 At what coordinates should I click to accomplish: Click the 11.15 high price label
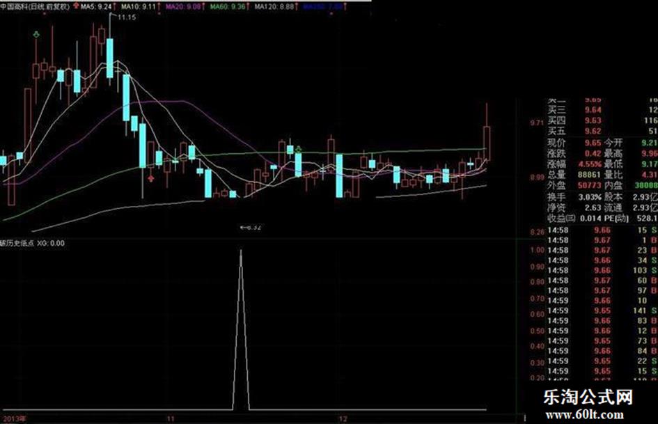(x=126, y=17)
